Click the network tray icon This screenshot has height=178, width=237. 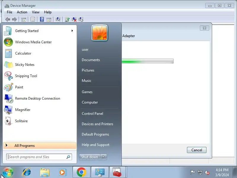(x=200, y=172)
